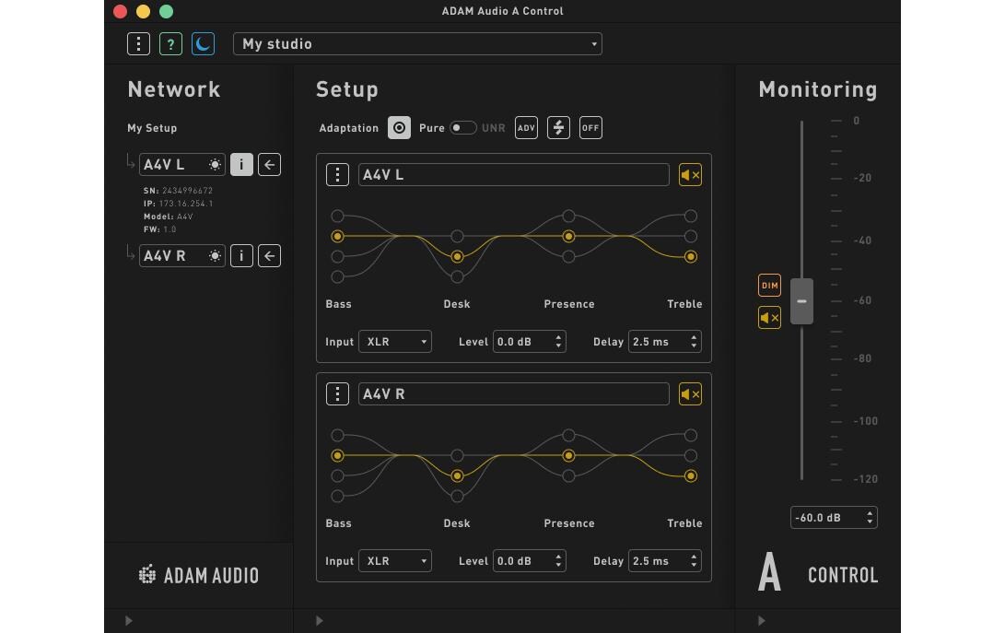Click the Monitoring volume slider handle
The image size is (1005, 633).
[x=801, y=300]
